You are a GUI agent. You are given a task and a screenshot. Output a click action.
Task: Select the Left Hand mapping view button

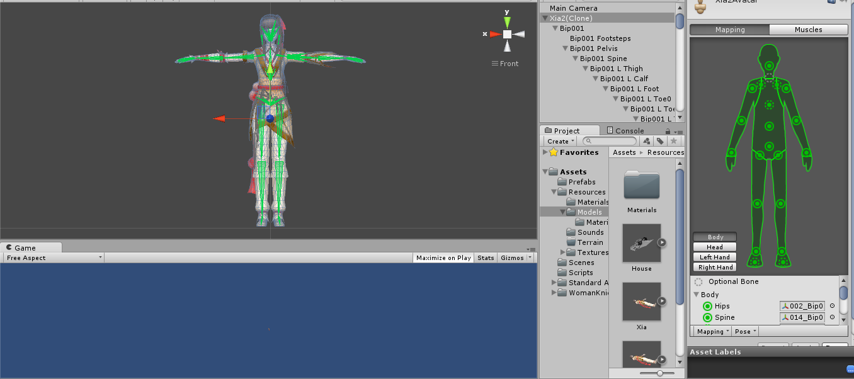pos(715,257)
